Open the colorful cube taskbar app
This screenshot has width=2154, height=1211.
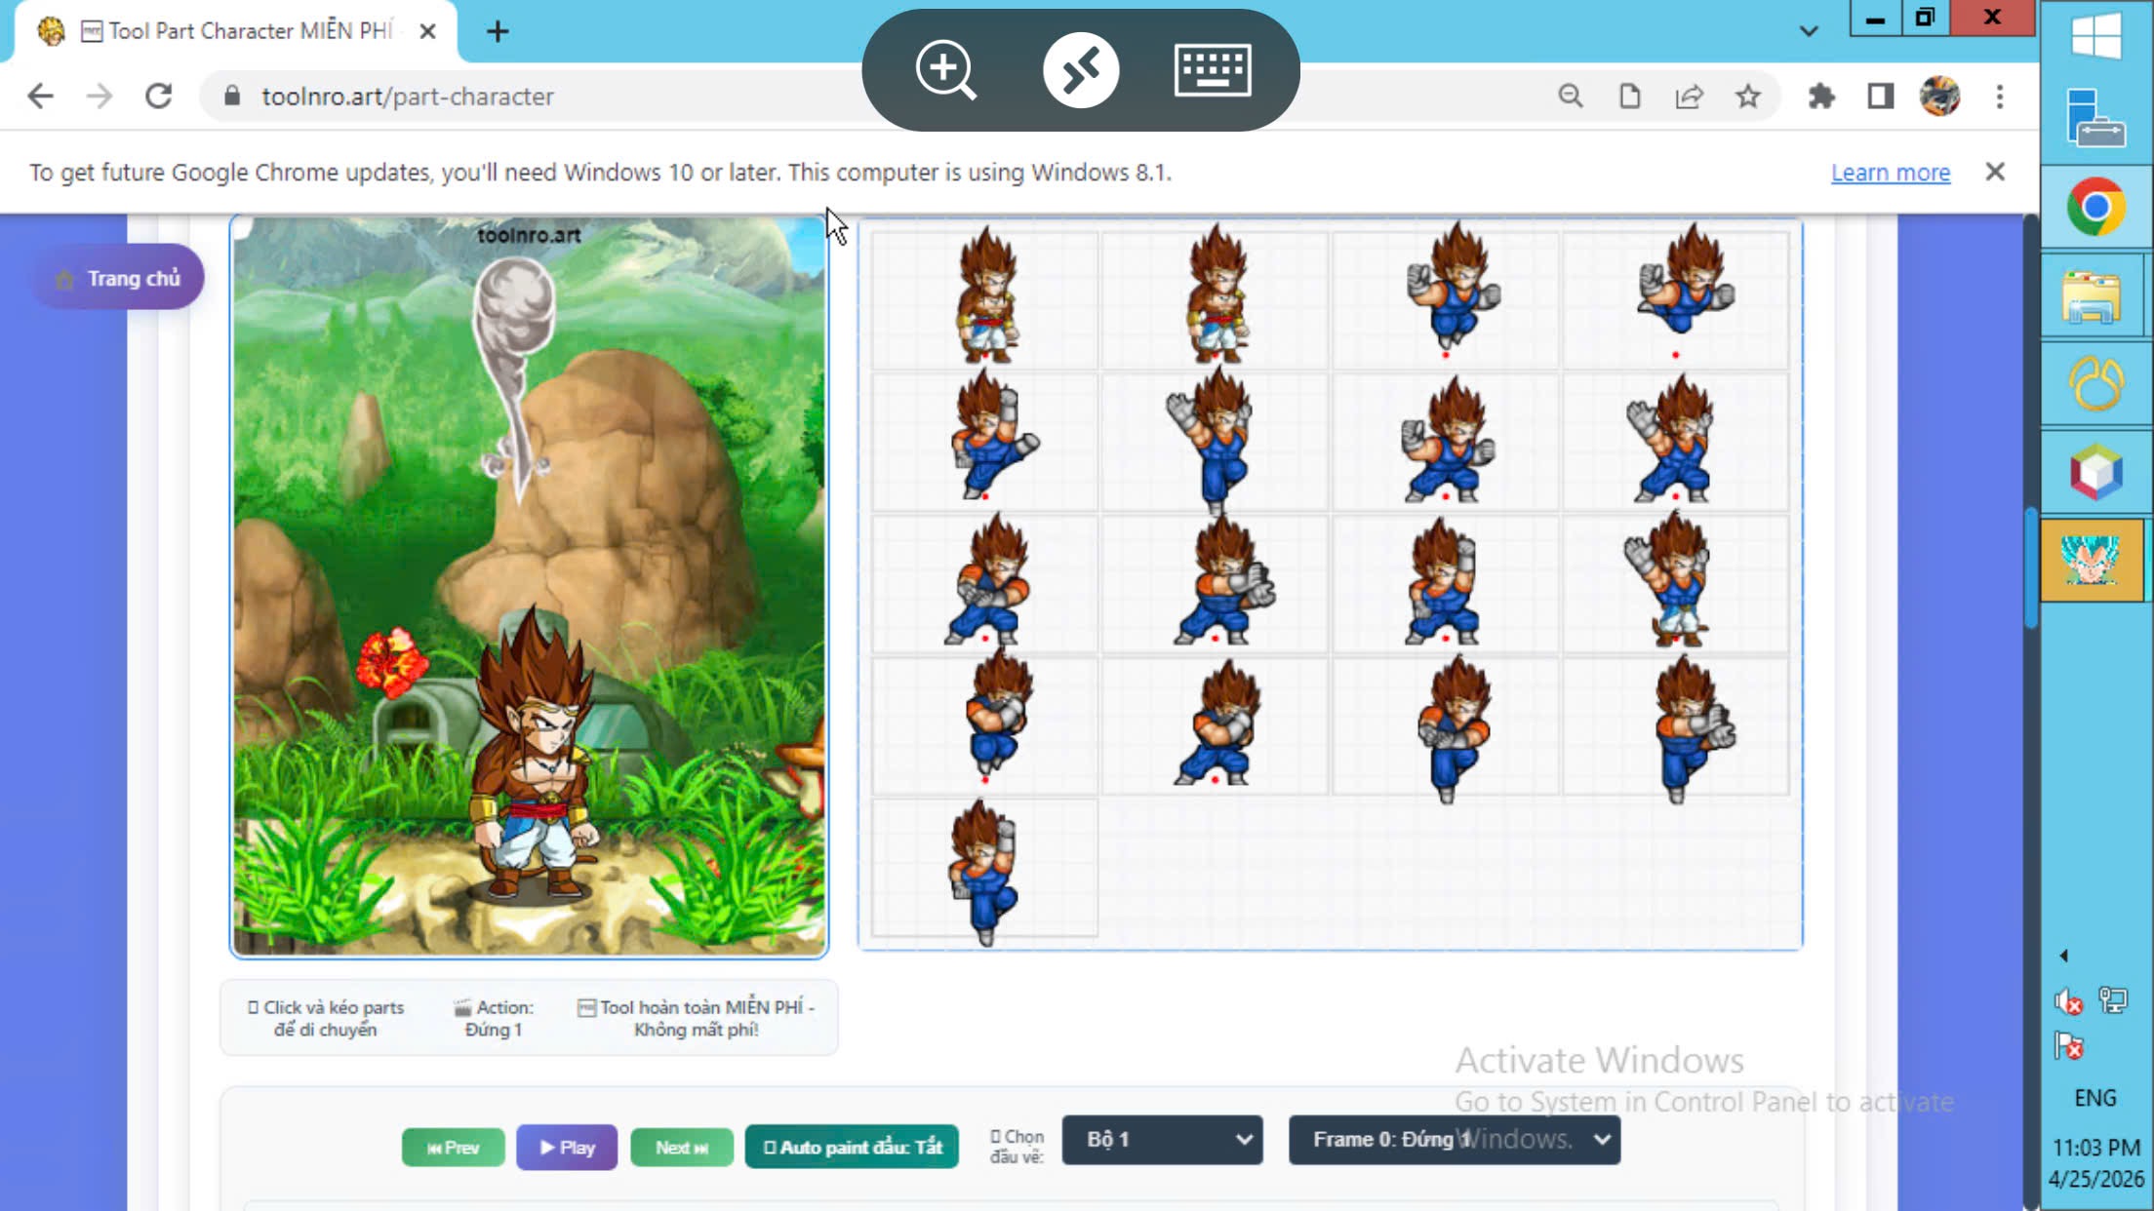click(2096, 472)
